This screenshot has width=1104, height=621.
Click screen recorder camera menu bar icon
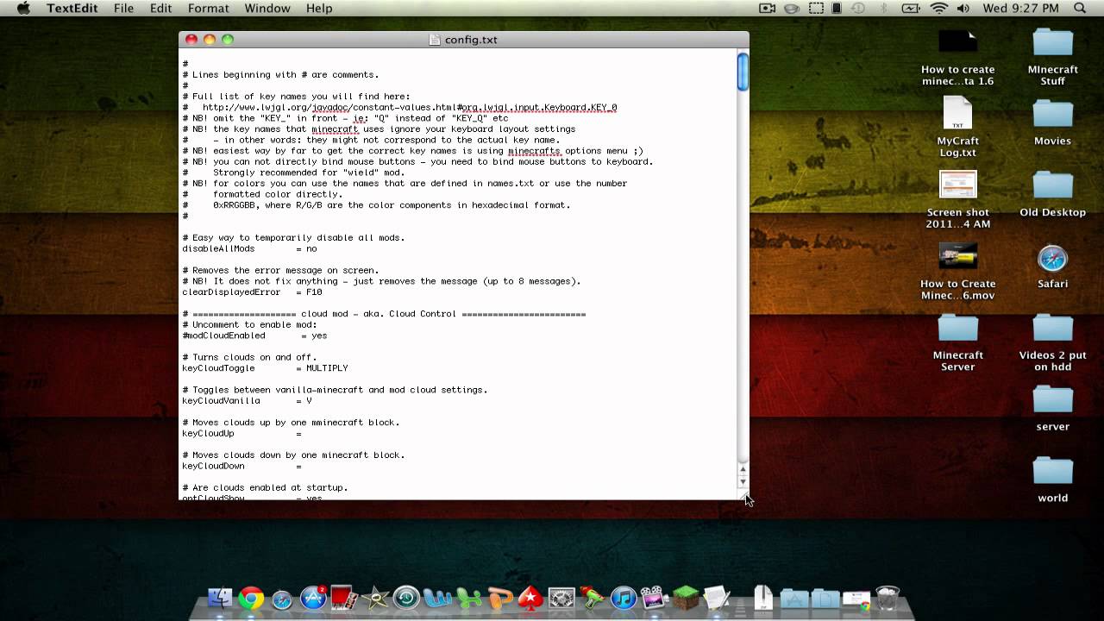point(767,8)
